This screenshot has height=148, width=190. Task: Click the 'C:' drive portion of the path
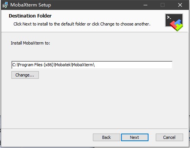[x=14, y=65]
